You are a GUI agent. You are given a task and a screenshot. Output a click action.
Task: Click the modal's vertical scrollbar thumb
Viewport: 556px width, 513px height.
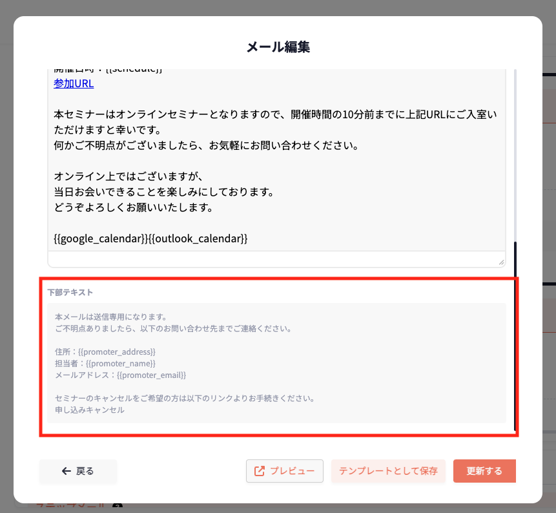pos(515,336)
